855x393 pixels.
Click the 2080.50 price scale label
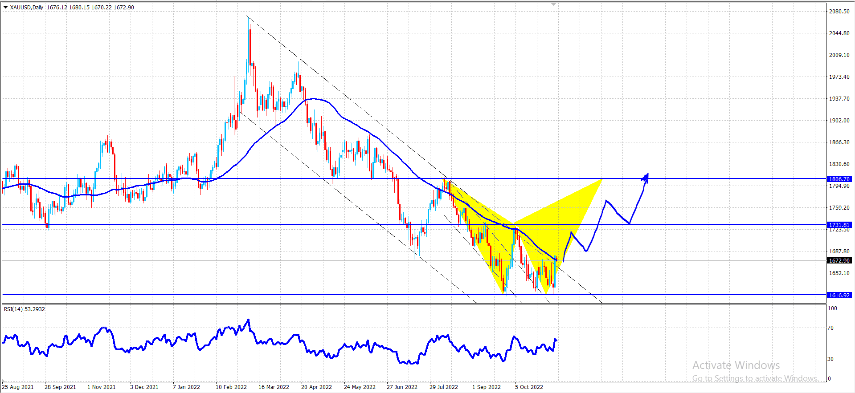tap(839, 12)
